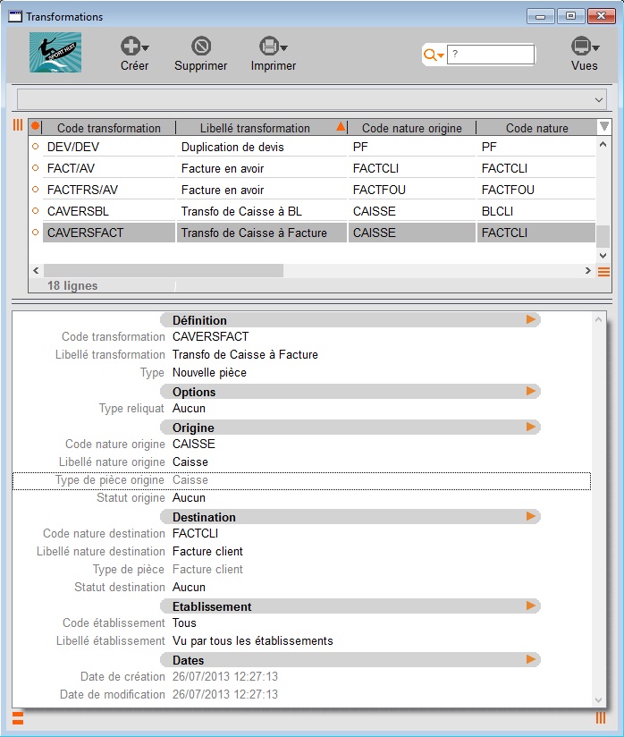
Task: Collapse the Définition section header
Action: coord(350,319)
